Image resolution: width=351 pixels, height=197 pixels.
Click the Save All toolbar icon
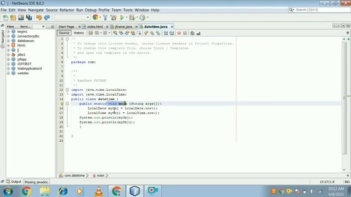(29, 18)
